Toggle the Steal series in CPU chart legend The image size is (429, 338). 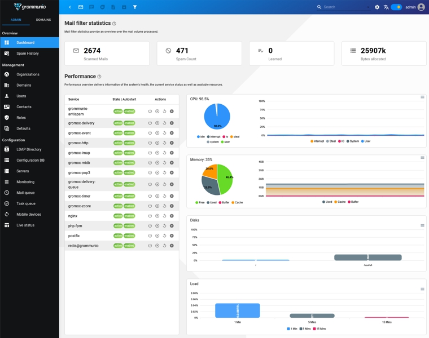[332, 141]
